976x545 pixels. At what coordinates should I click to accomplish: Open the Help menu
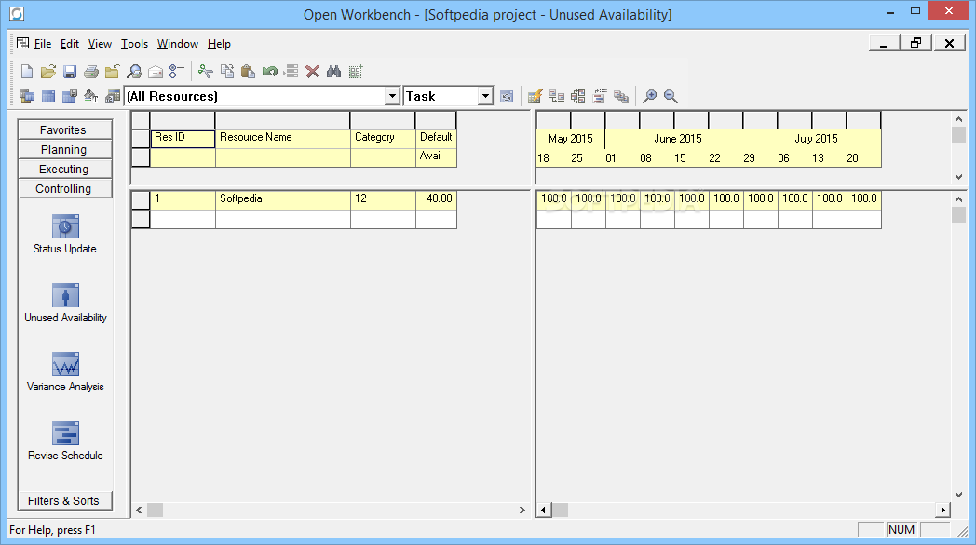click(x=219, y=44)
